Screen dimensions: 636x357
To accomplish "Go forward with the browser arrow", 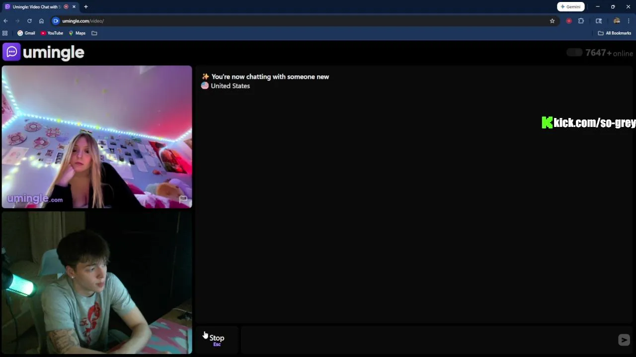I will (17, 21).
